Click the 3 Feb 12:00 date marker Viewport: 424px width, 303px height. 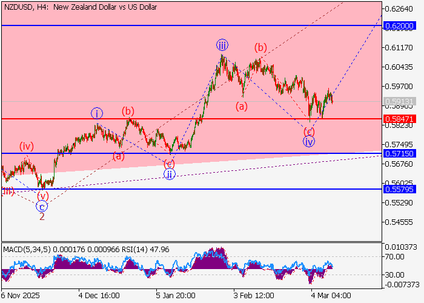tap(253, 296)
